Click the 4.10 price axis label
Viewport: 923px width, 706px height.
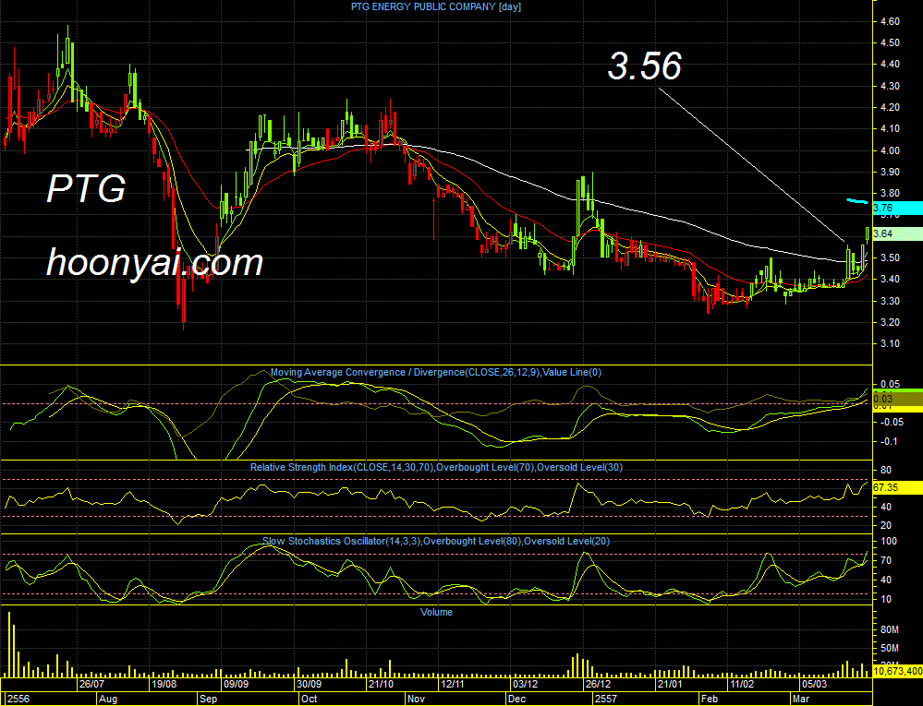(x=890, y=128)
